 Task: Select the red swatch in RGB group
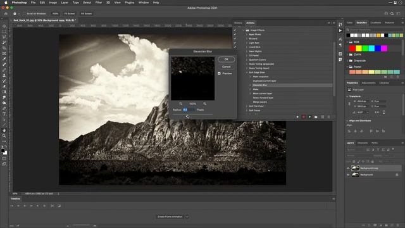(x=352, y=48)
